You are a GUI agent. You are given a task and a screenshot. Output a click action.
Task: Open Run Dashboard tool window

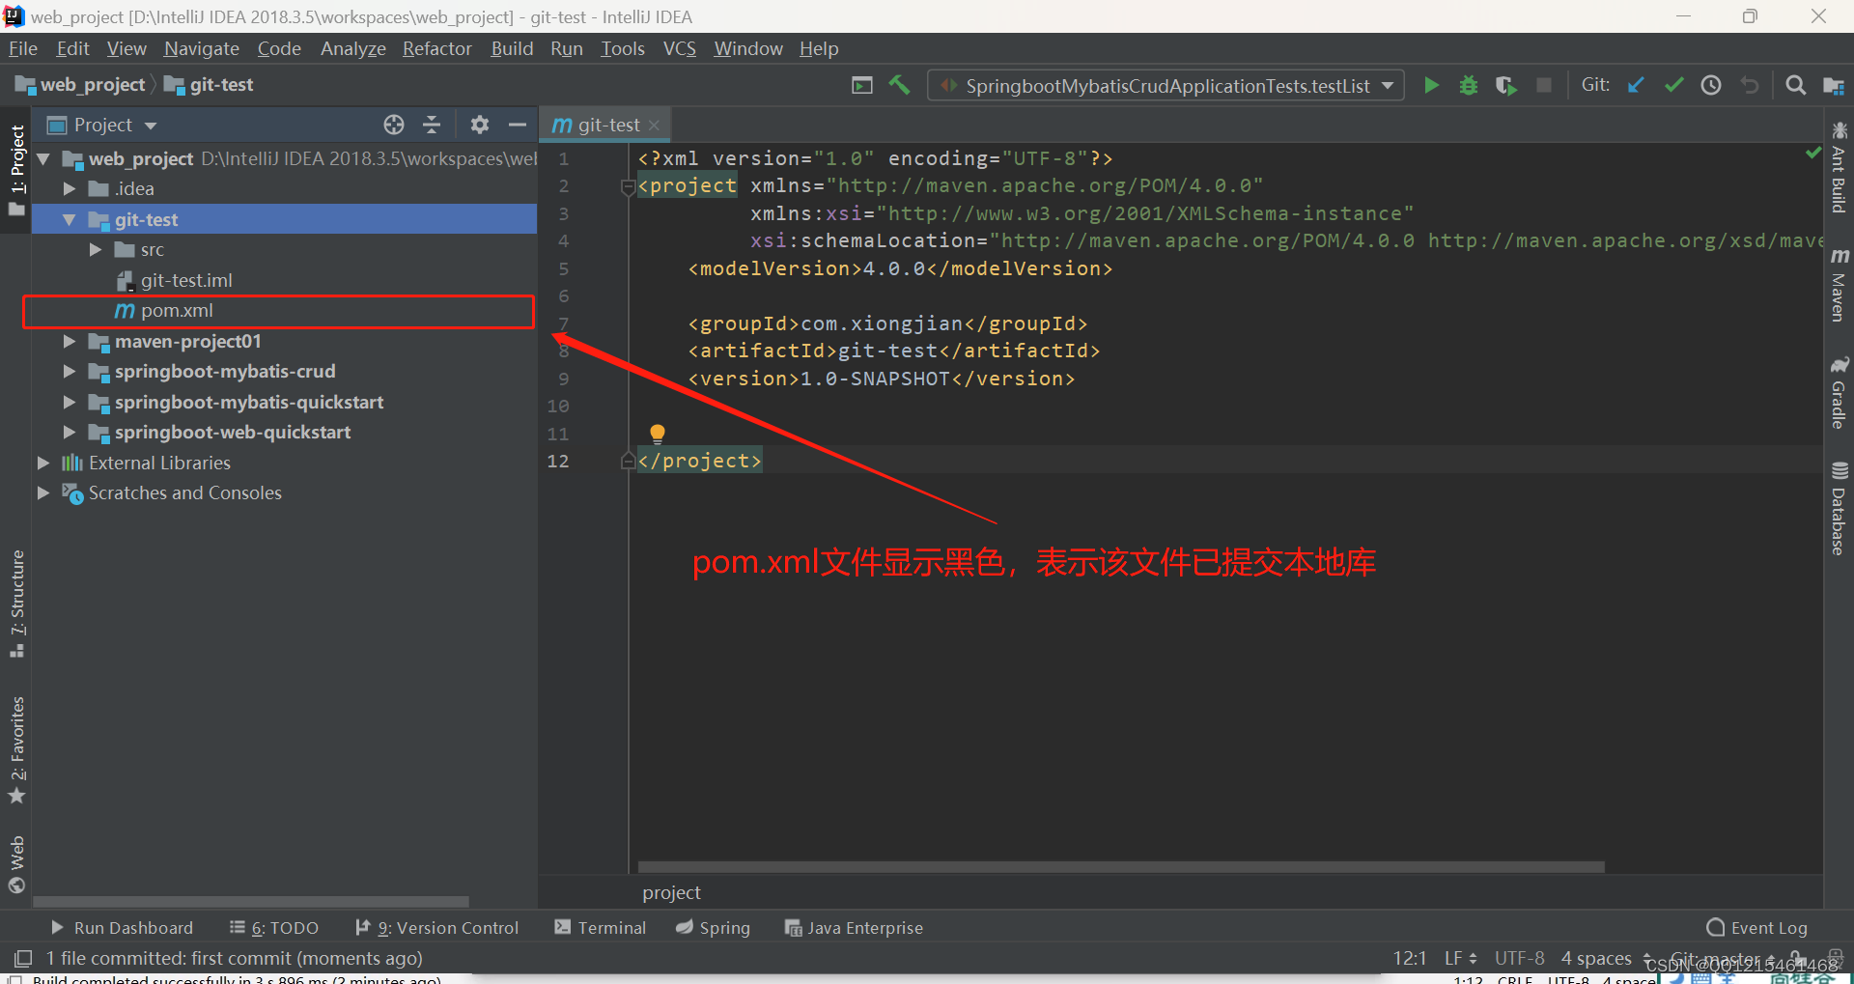click(123, 928)
